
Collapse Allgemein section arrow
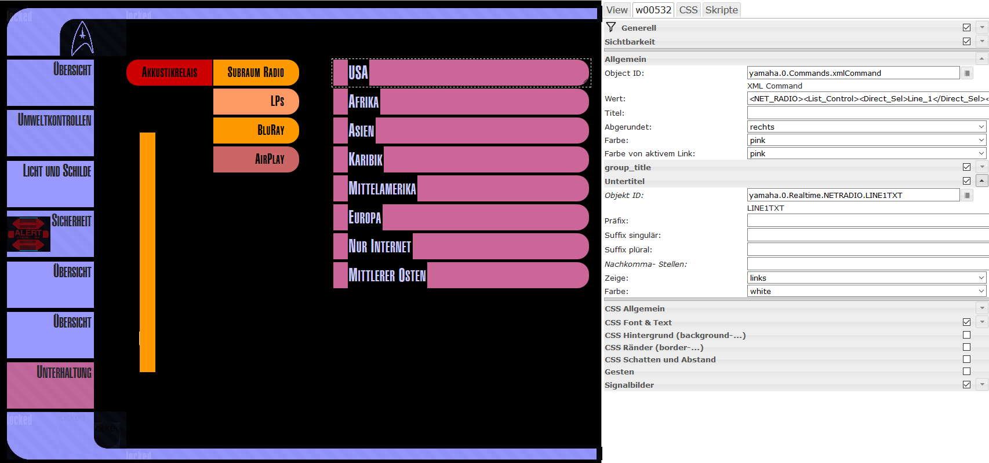pos(982,58)
